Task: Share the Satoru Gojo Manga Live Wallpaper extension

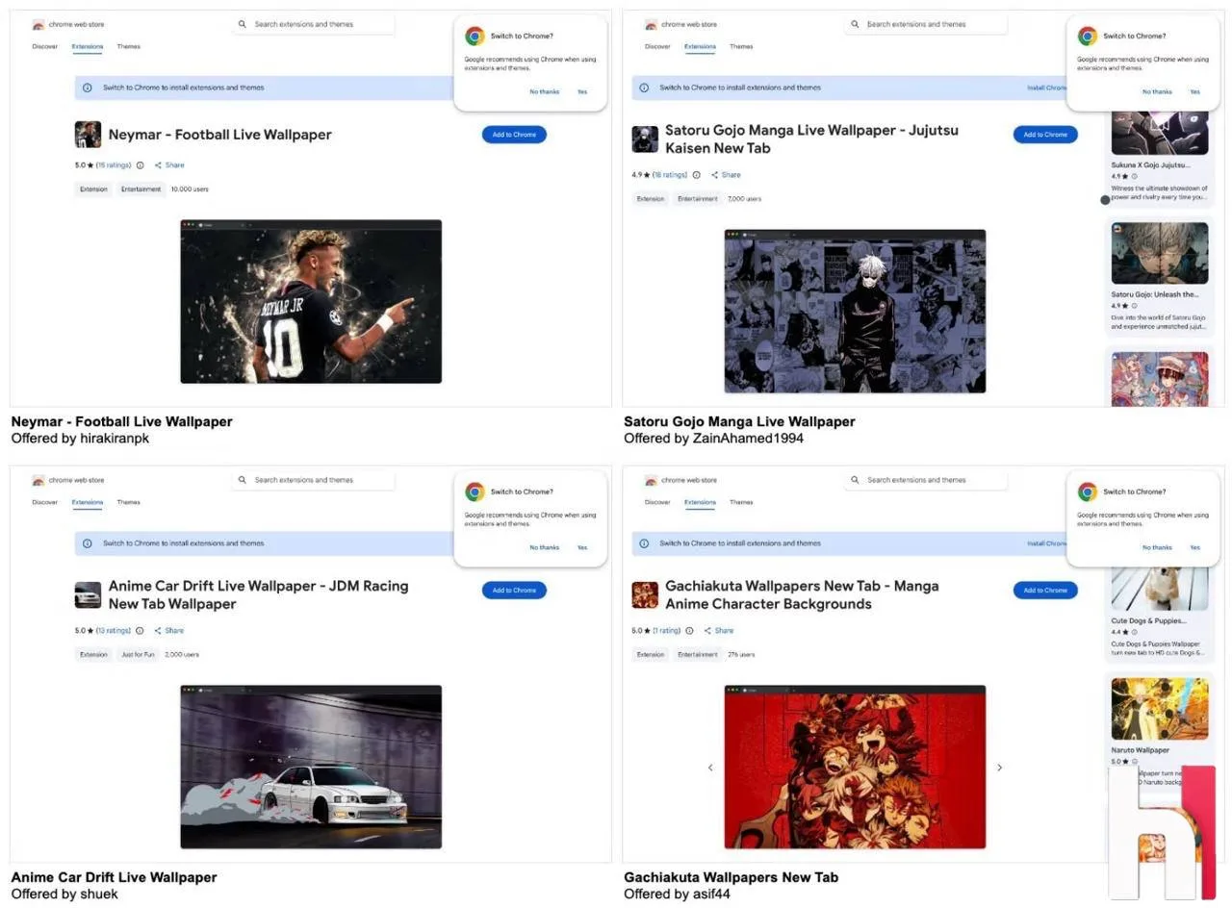Action: 726,175
